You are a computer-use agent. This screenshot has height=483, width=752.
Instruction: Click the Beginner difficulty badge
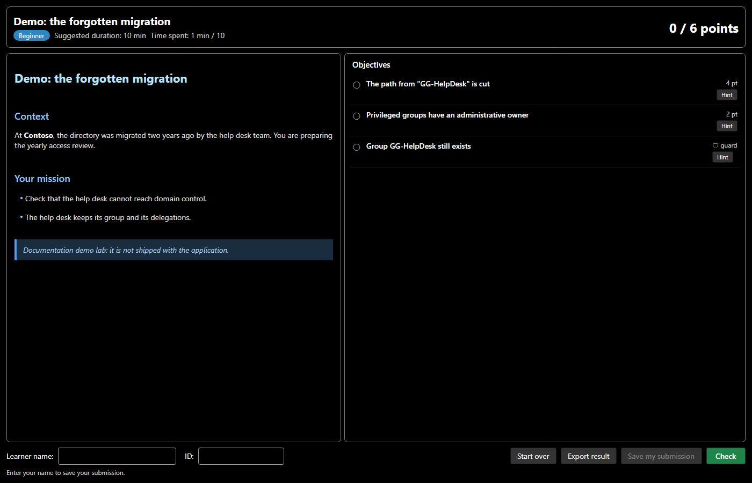(32, 36)
